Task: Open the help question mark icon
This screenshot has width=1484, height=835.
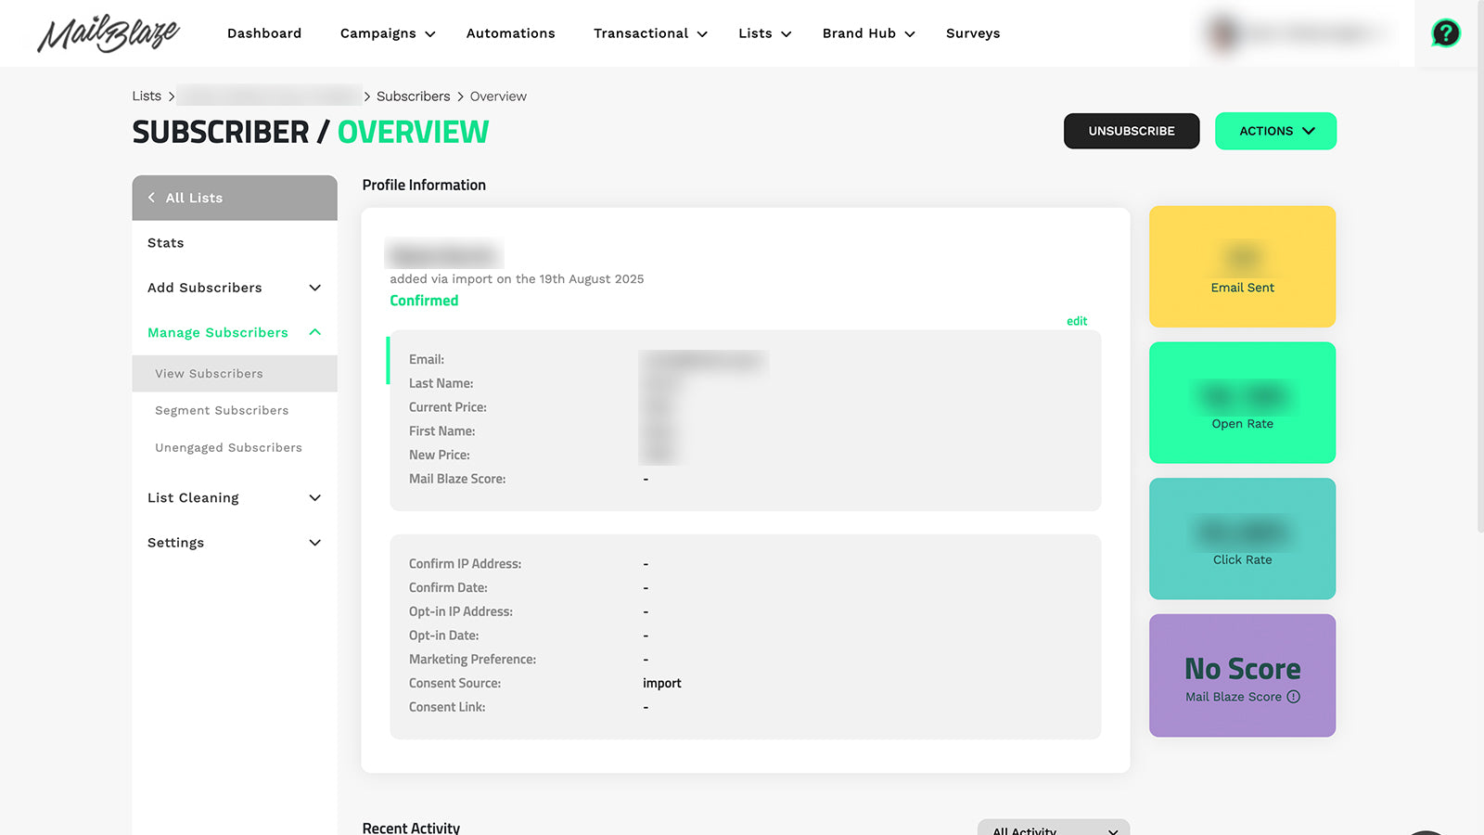Action: (1445, 33)
